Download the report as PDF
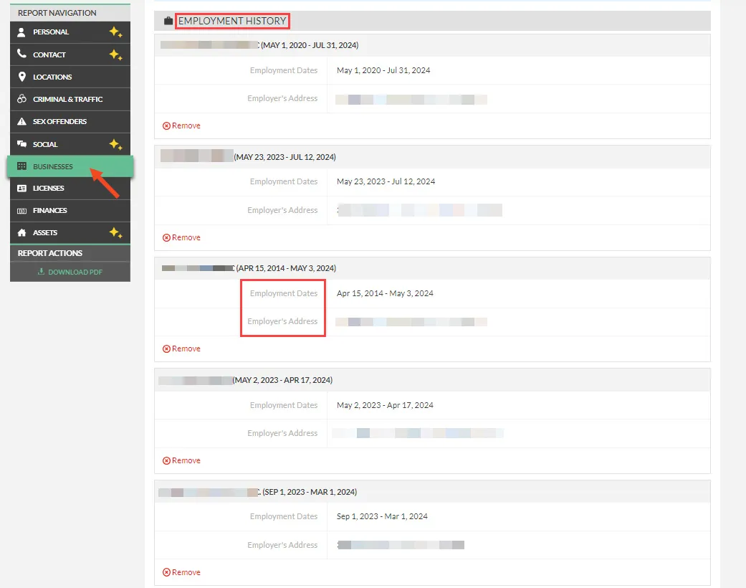The height and width of the screenshot is (588, 746). [70, 272]
